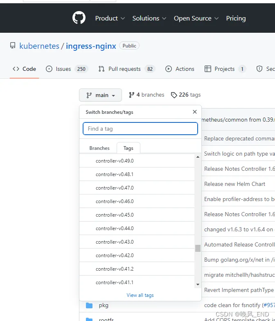Click the tag list scrollbar thumb
This screenshot has height=321, width=275.
[198, 248]
